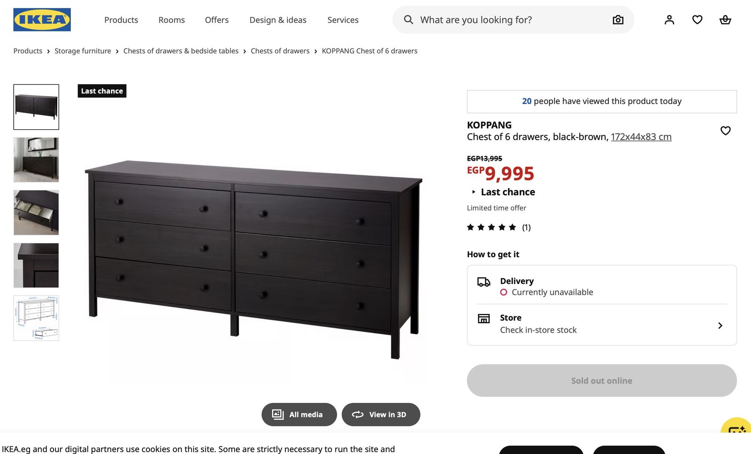Go to Storage furniture breadcrumb

pyautogui.click(x=83, y=51)
